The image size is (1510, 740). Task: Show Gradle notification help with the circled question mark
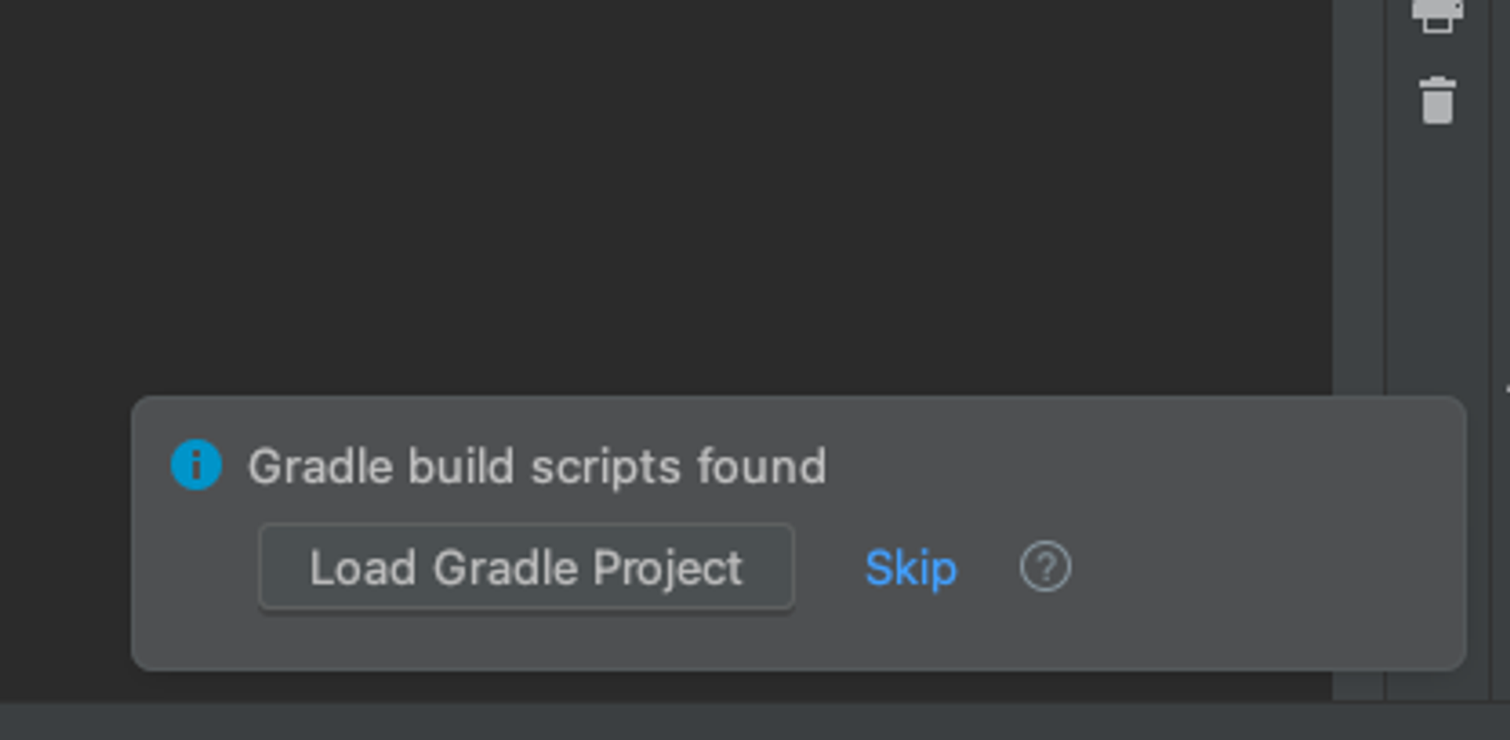[1045, 567]
